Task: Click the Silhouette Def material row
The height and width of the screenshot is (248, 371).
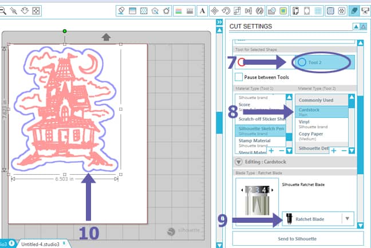Action: 313,148
